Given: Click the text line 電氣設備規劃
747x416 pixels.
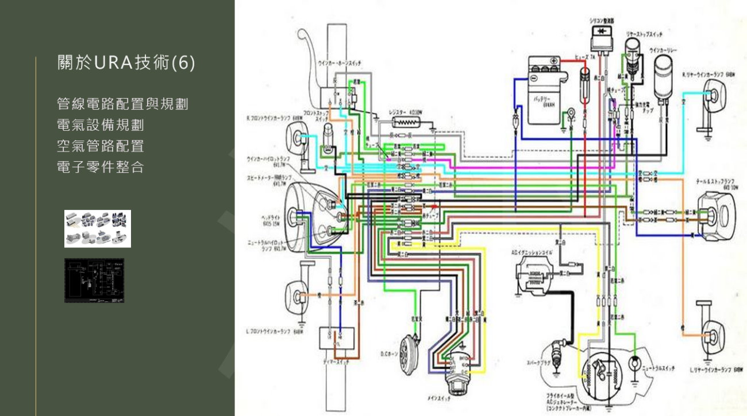Looking at the screenshot, I should pos(101,126).
